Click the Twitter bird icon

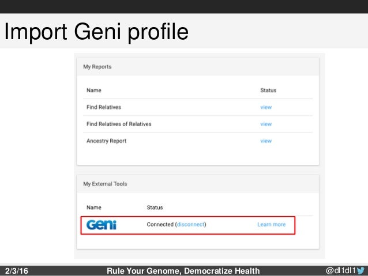[x=361, y=271]
